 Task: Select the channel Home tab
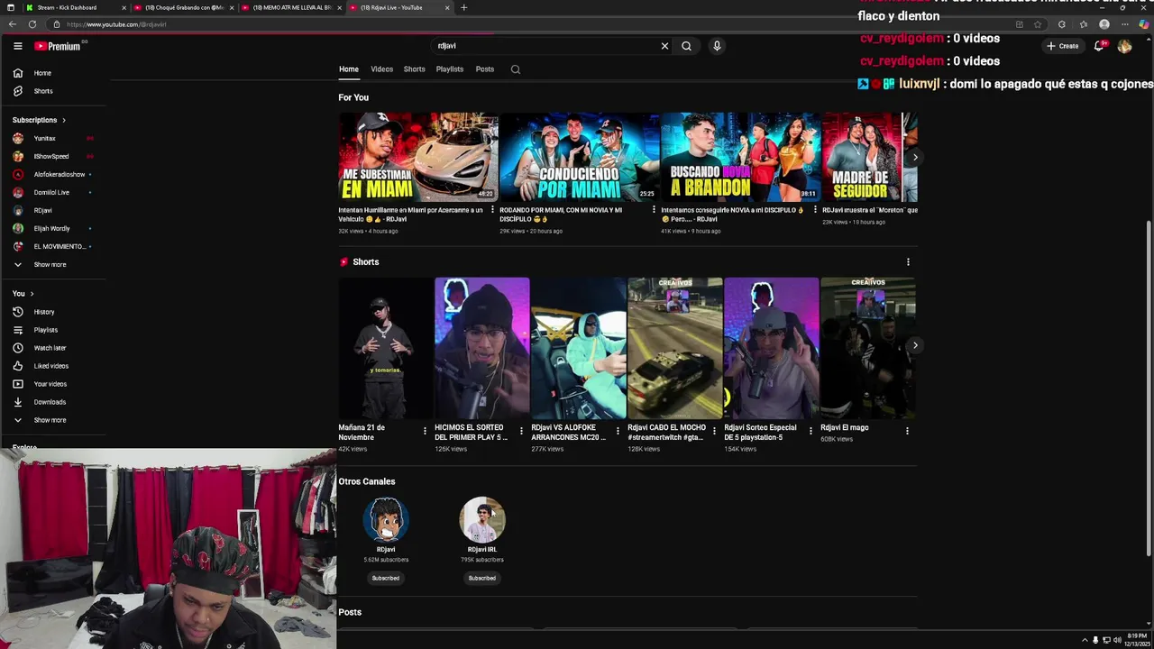pyautogui.click(x=349, y=69)
